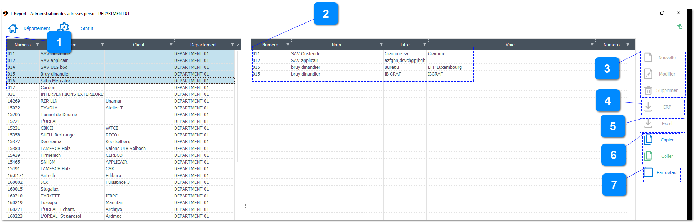The height and width of the screenshot is (223, 695).
Task: Click the green icon at top right
Action: pyautogui.click(x=680, y=25)
